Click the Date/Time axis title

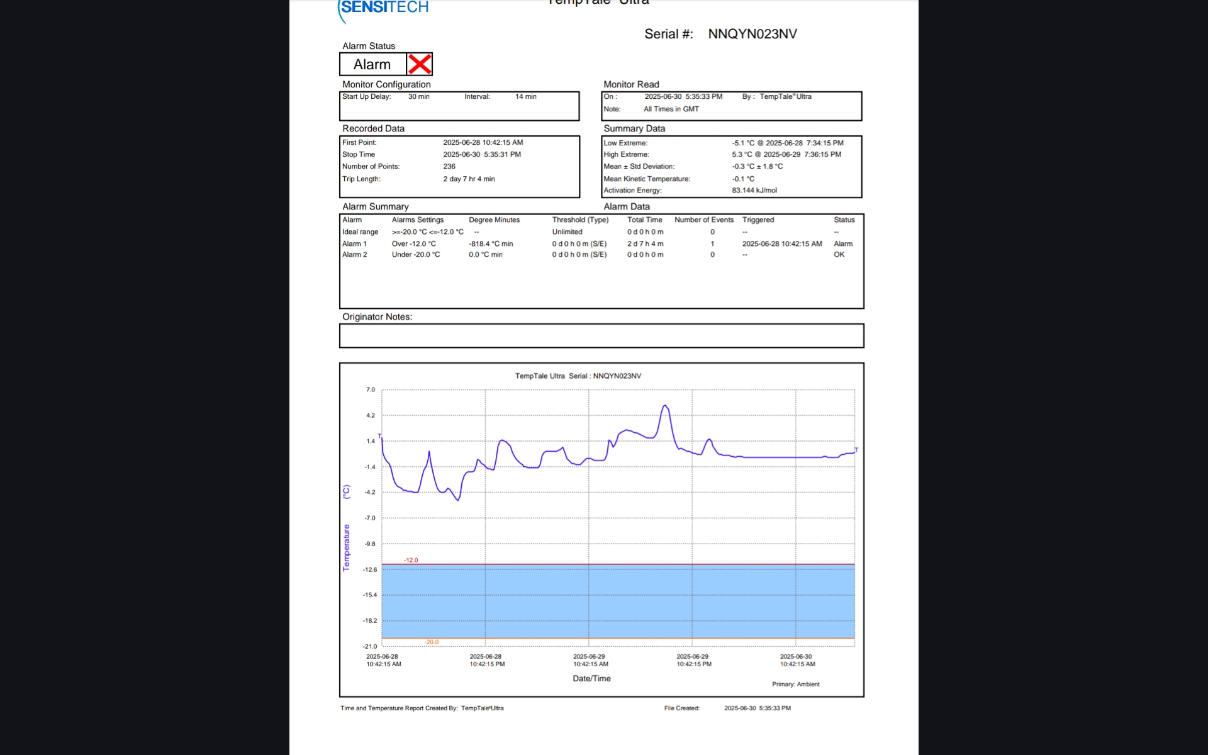591,678
